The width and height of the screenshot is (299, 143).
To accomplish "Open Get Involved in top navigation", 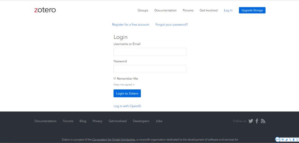I will (209, 10).
